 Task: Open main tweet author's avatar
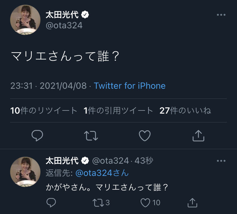tap(25, 20)
